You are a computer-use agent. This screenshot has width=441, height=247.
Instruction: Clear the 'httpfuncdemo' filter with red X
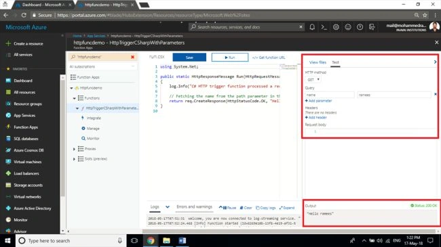pyautogui.click(x=132, y=57)
